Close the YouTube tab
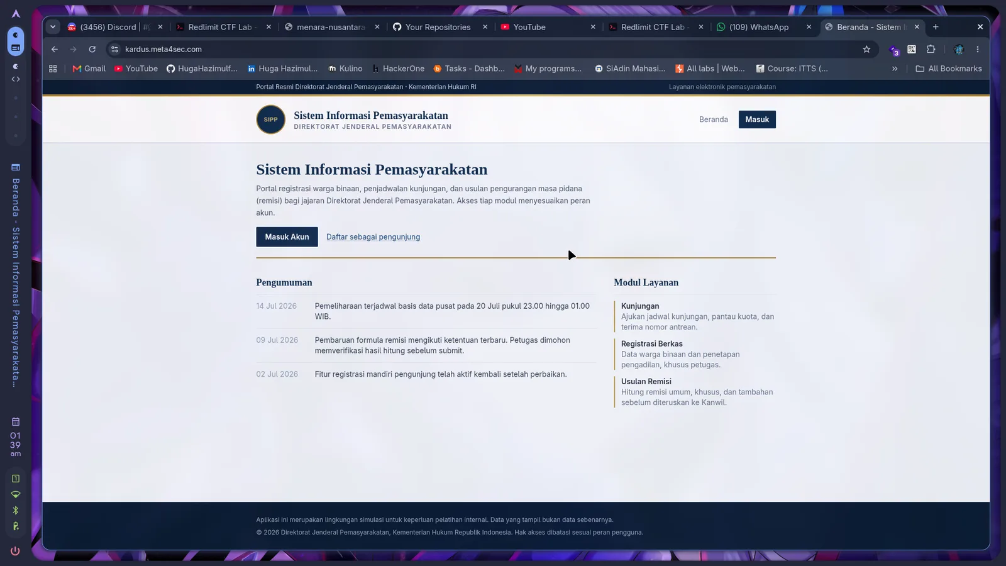 pyautogui.click(x=593, y=27)
